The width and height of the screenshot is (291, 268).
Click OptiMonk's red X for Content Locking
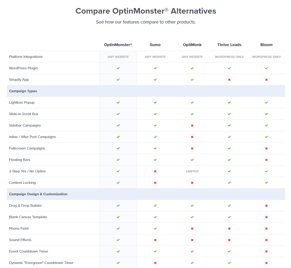pos(192,183)
